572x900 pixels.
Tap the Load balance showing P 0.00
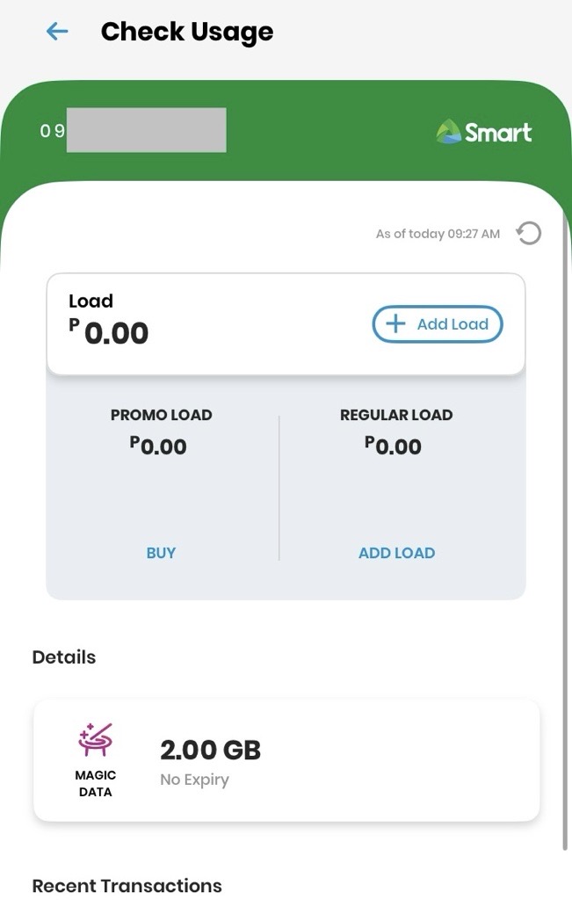(109, 332)
